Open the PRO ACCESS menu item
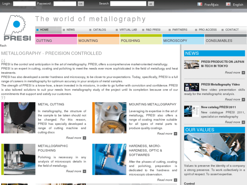The image size is (247, 185). (208, 30)
